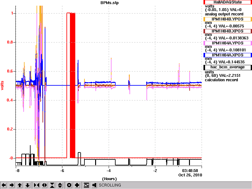
Task: Zoom out on the Y axis (outward vertical triangles)
Action: point(60,185)
